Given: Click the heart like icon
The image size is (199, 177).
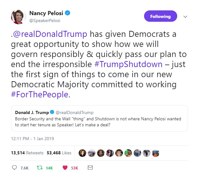Looking at the screenshot, I should tap(65, 168).
